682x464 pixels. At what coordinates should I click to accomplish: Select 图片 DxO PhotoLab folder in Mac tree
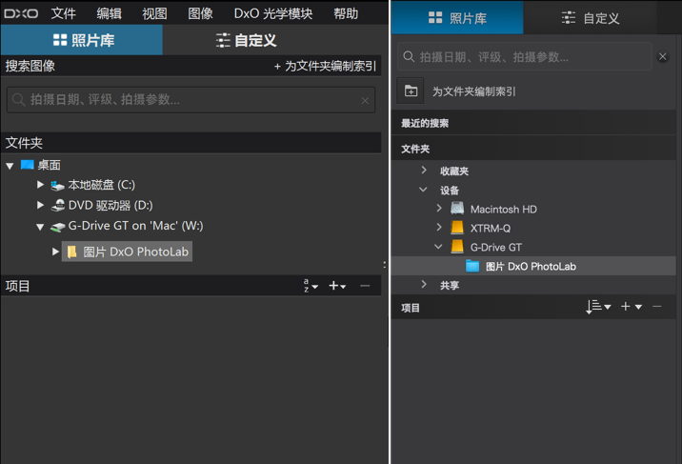tap(533, 266)
